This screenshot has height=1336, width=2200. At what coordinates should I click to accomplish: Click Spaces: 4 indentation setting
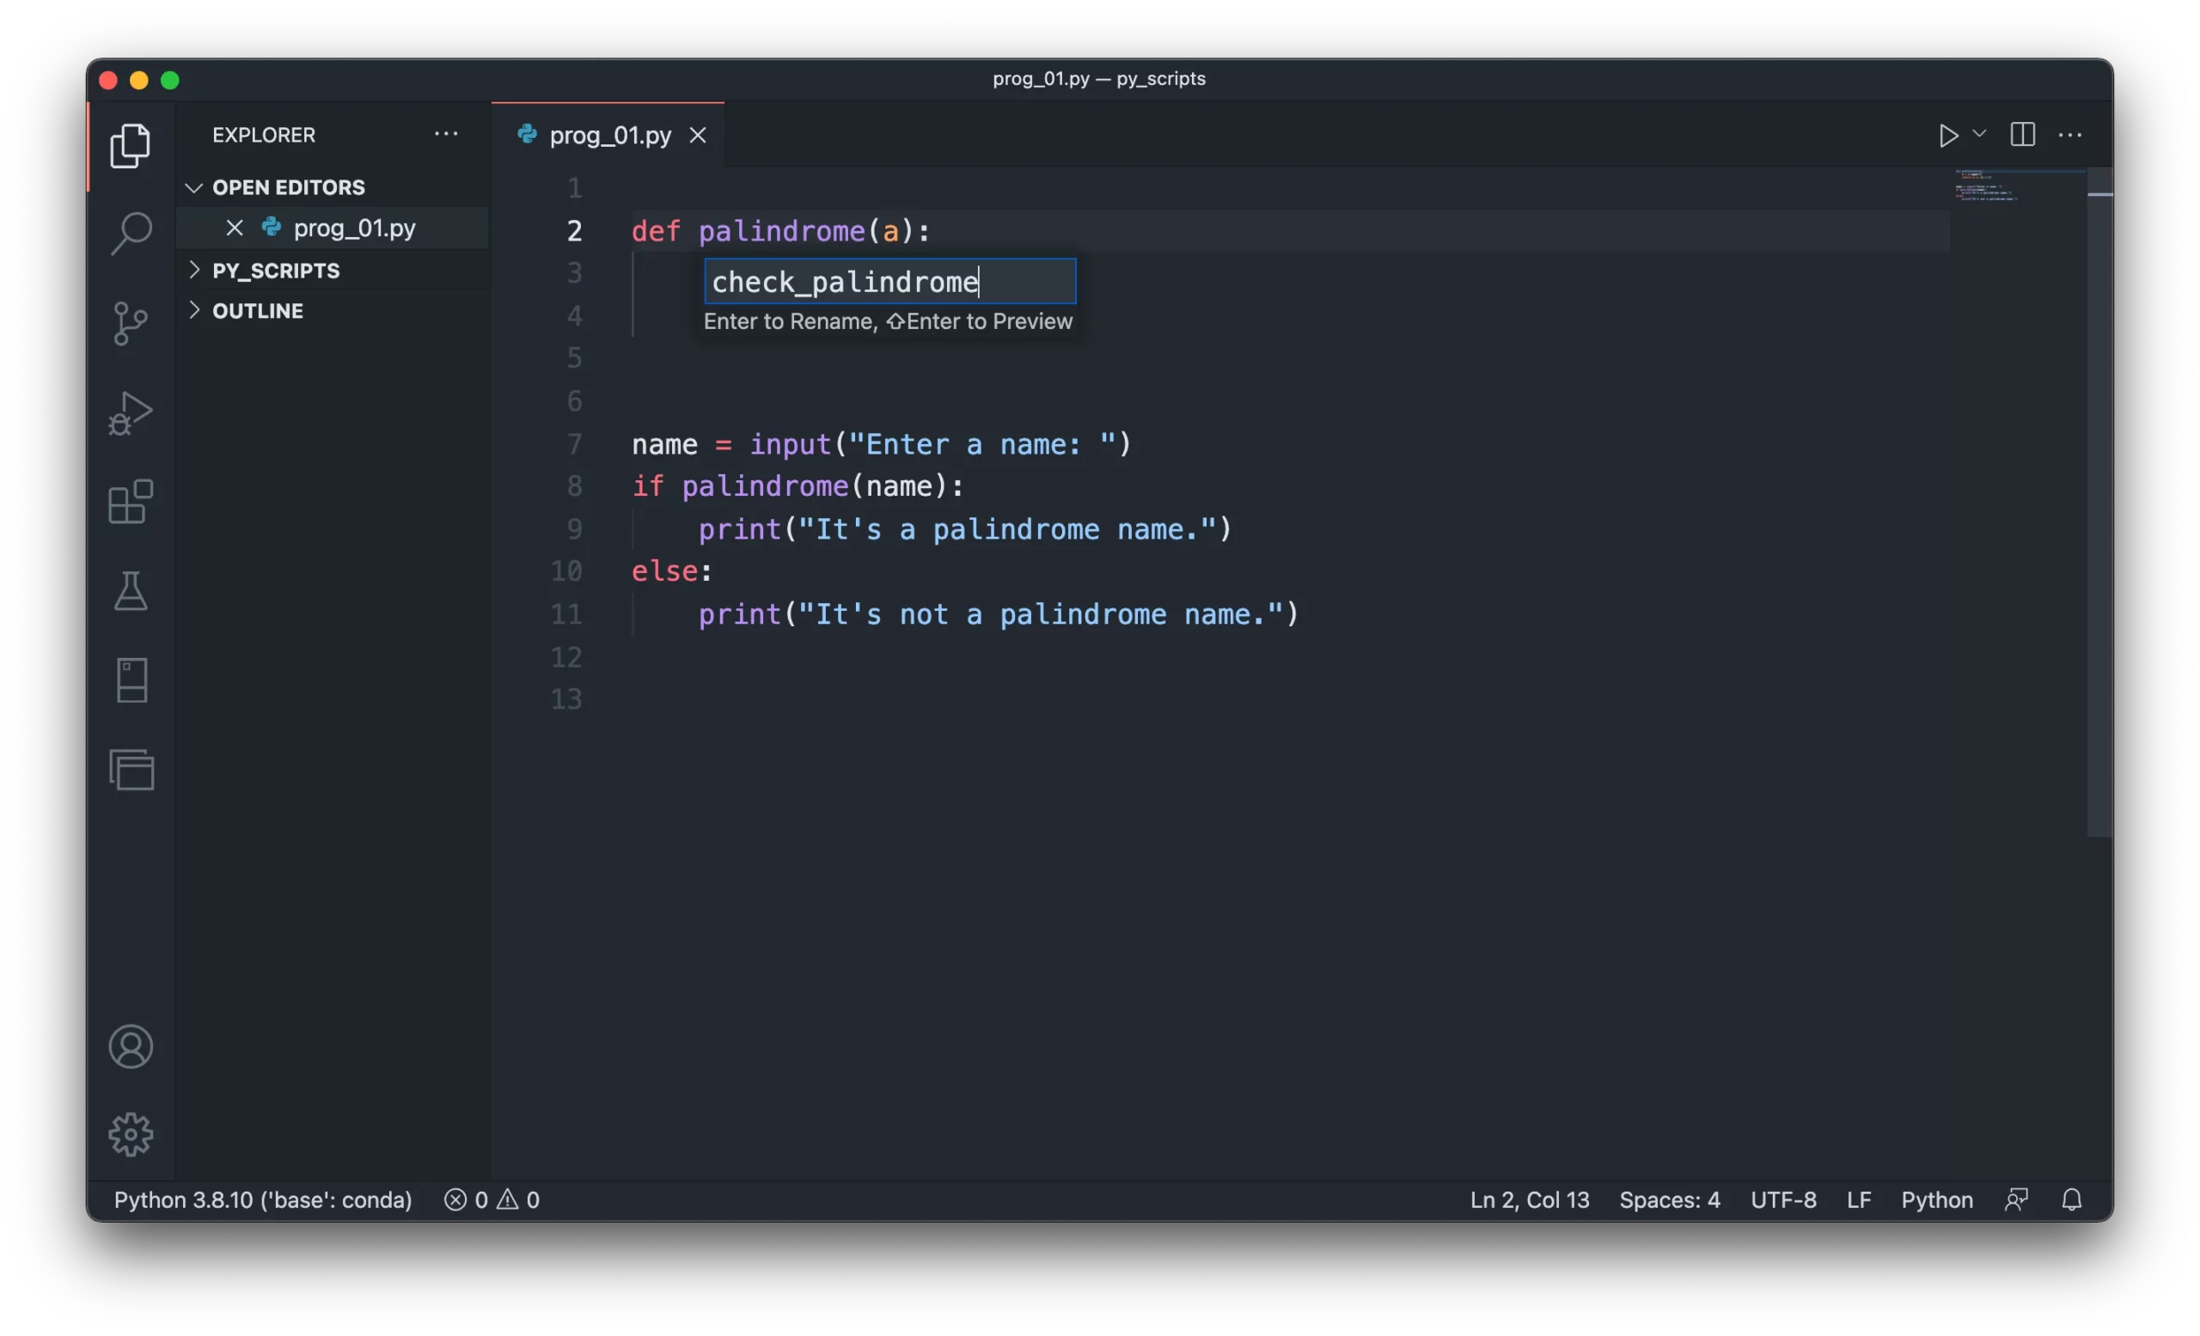1669,1199
